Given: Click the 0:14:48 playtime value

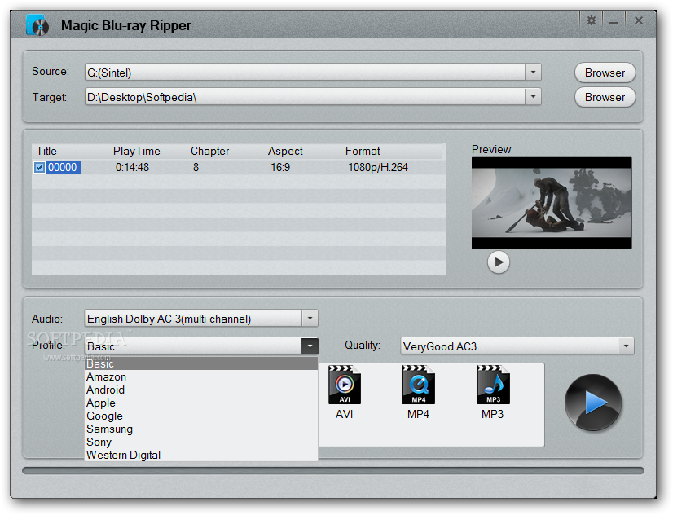Looking at the screenshot, I should (132, 167).
